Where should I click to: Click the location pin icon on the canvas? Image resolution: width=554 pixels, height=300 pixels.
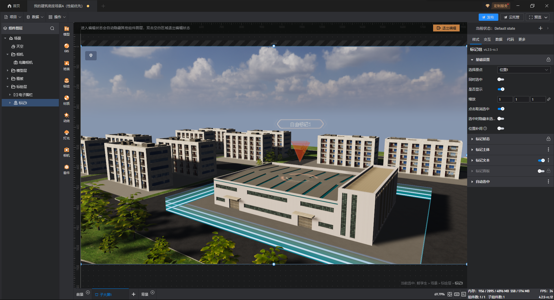(91, 55)
